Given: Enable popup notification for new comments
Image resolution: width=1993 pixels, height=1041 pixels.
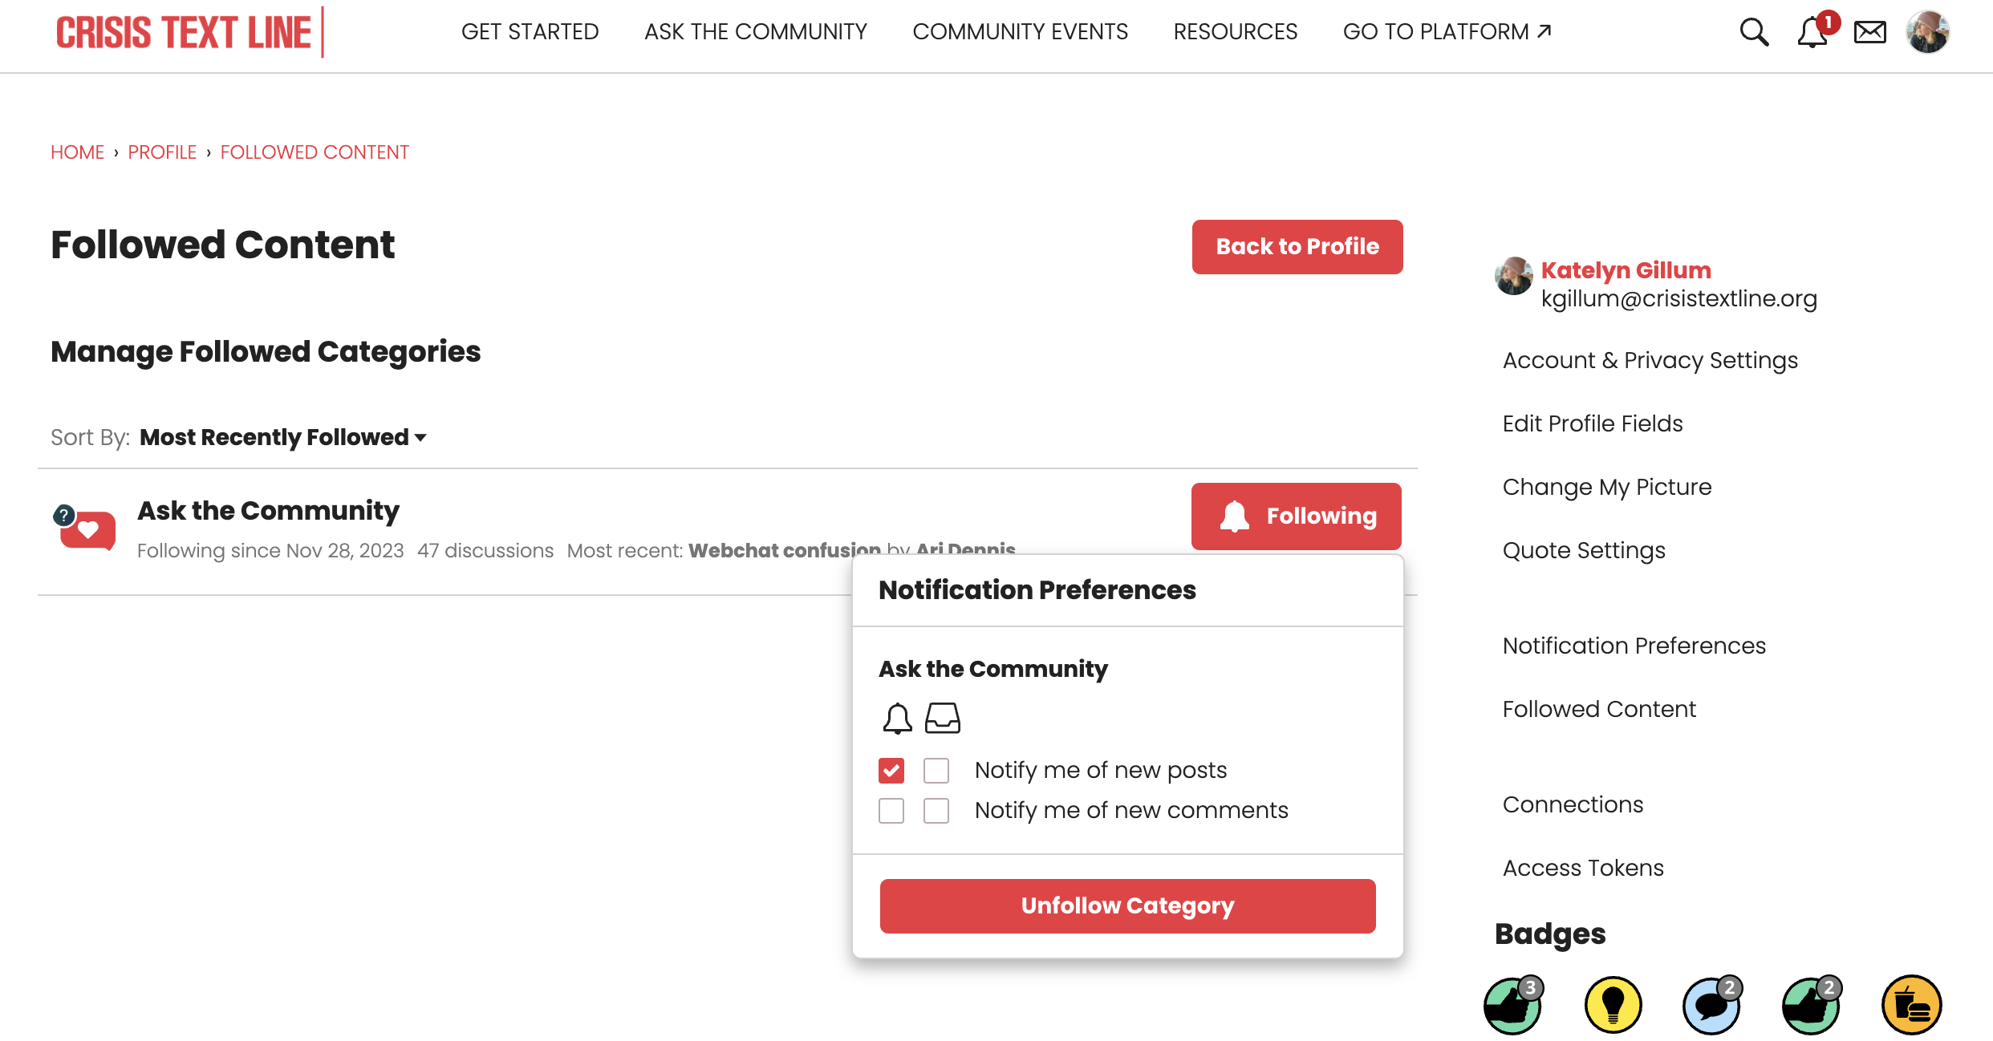Looking at the screenshot, I should pos(891,810).
